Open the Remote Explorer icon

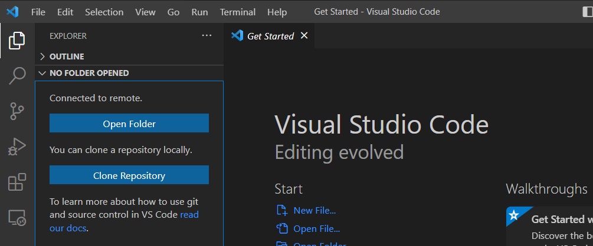(x=17, y=218)
